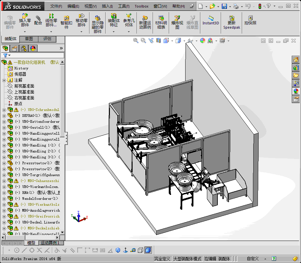301x263 pixels.
Task: Click the Smart Fasteners (智能扣件) icon
Action: pyautogui.click(x=66, y=22)
